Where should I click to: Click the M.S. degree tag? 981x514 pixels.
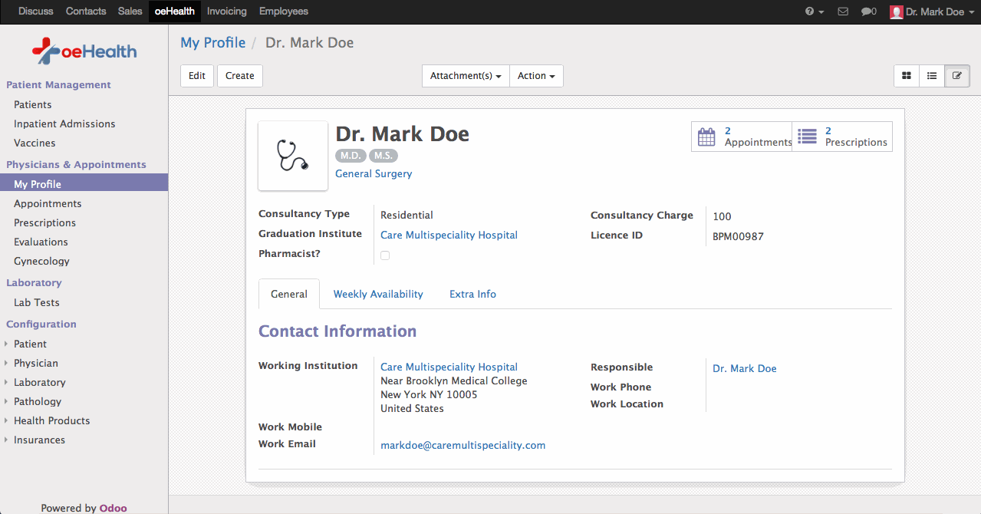[383, 156]
